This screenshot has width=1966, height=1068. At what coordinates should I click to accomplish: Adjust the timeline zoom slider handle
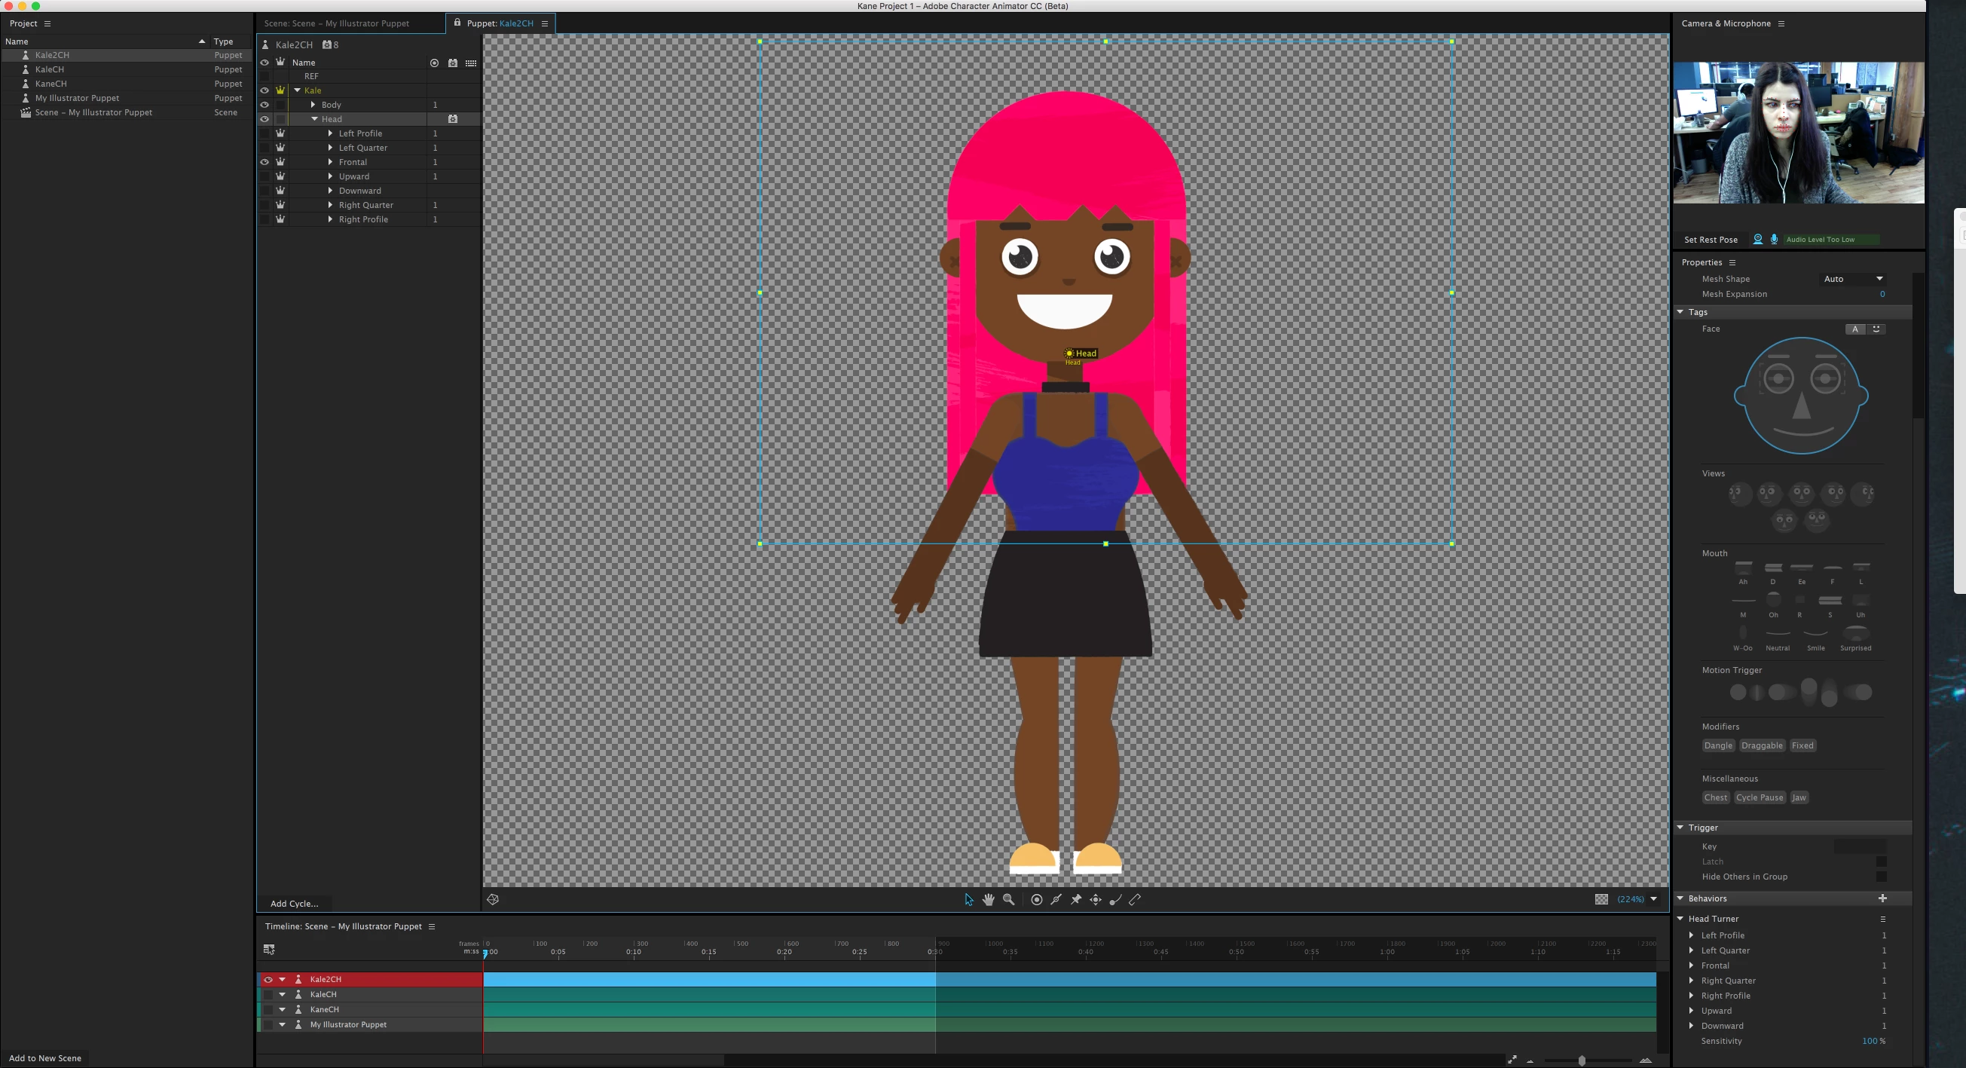(x=1582, y=1060)
